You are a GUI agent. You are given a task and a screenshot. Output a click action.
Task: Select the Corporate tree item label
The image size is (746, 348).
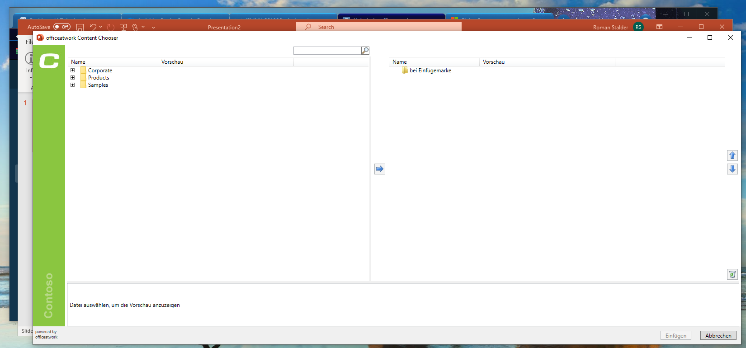[x=100, y=71]
